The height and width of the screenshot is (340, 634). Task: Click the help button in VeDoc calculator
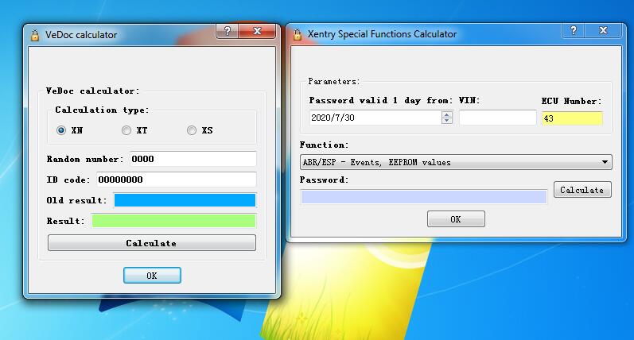point(228,31)
